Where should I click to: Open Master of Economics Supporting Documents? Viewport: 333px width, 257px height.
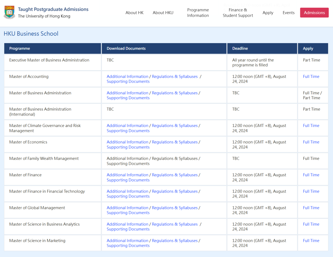(x=128, y=147)
